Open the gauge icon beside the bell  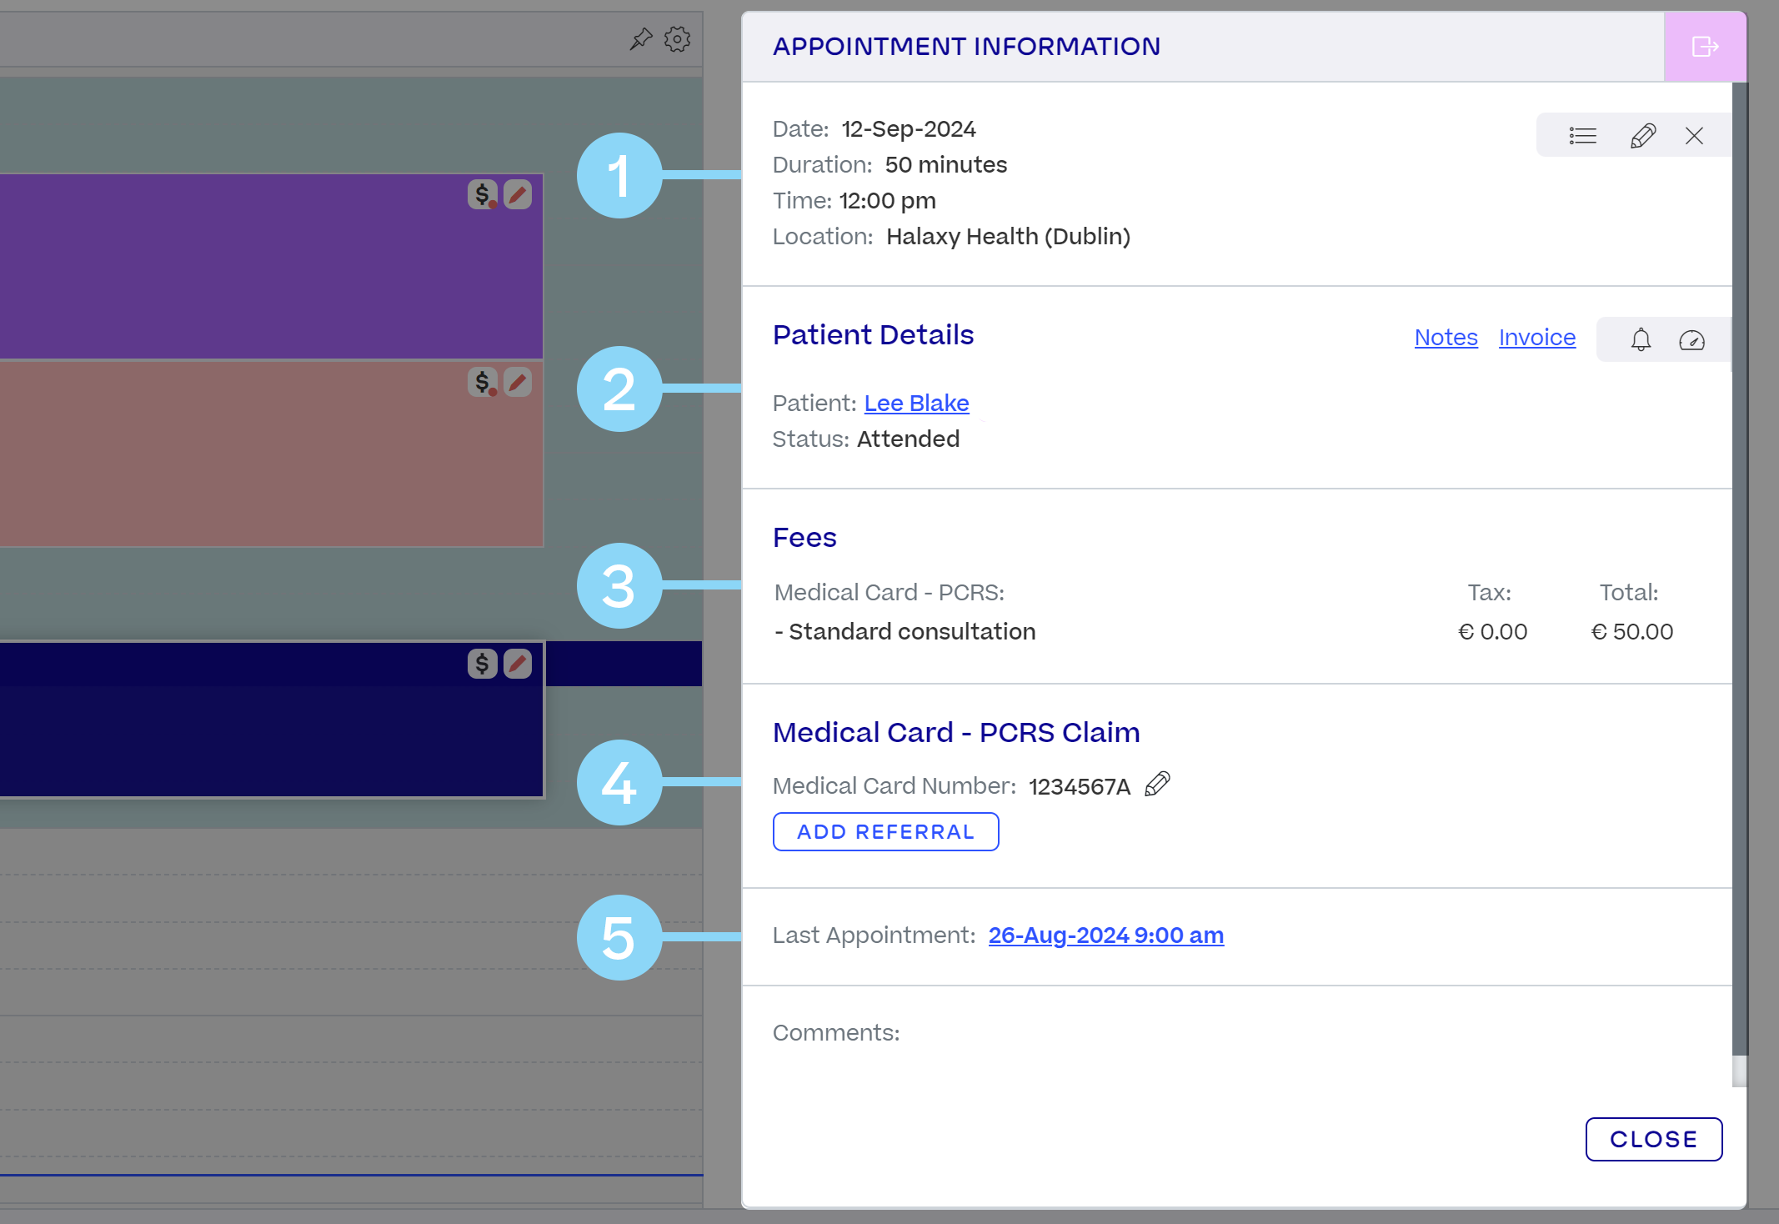click(1691, 339)
